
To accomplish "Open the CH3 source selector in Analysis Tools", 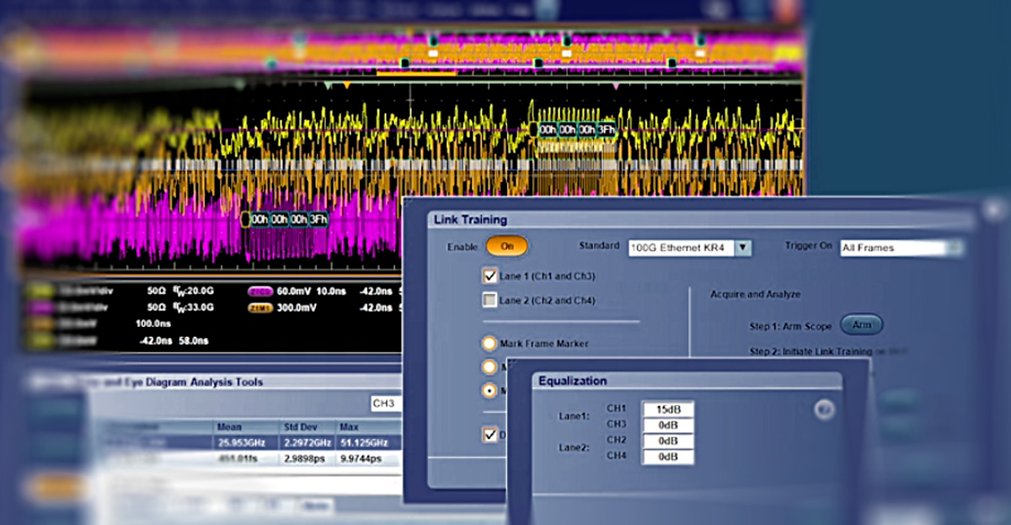I will coord(386,403).
